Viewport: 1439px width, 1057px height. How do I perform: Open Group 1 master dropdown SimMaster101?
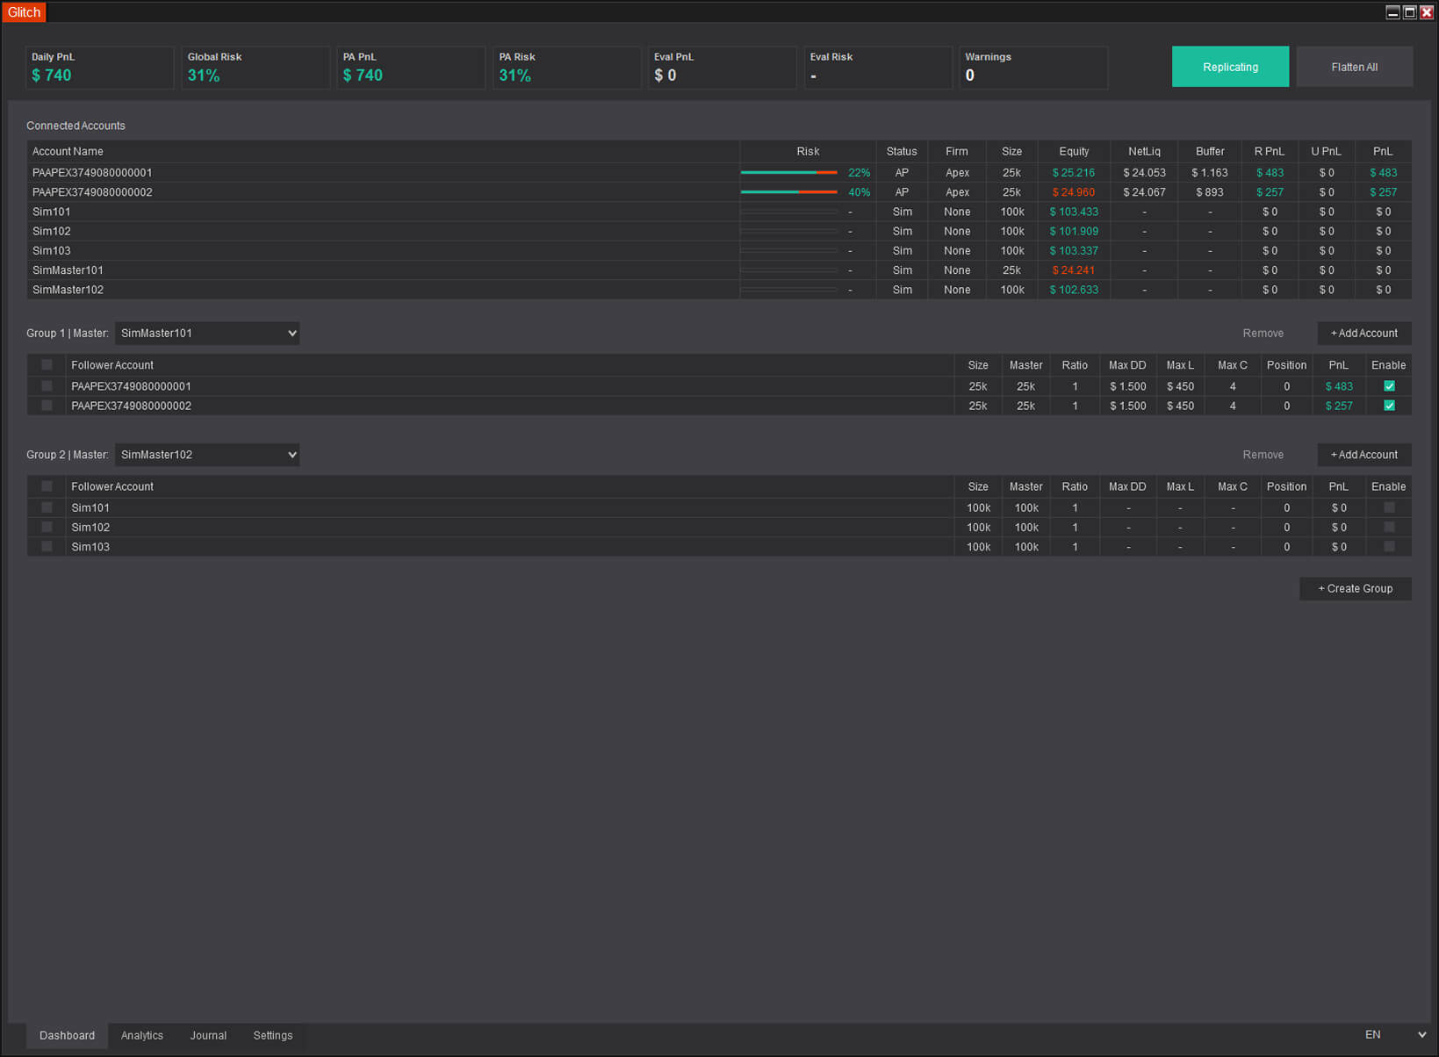[207, 334]
